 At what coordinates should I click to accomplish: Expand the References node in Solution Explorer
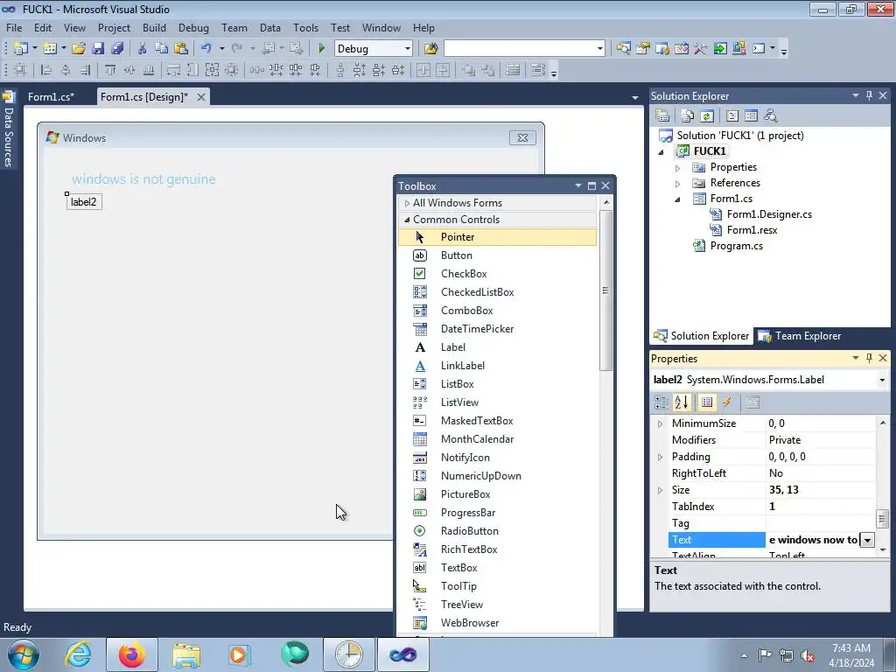tap(678, 184)
